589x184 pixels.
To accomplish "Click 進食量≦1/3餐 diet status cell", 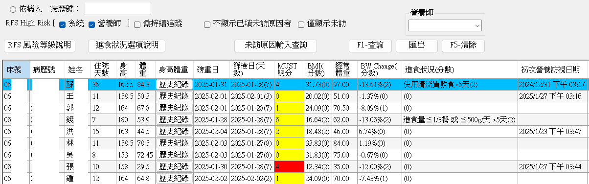I will pos(459,119).
